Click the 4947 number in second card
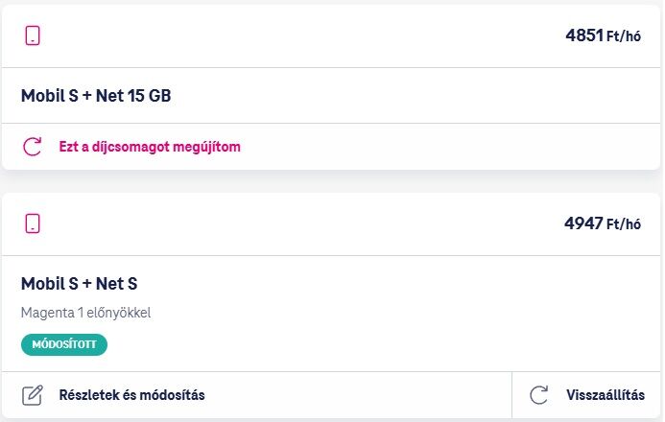665x422 pixels. tap(583, 223)
